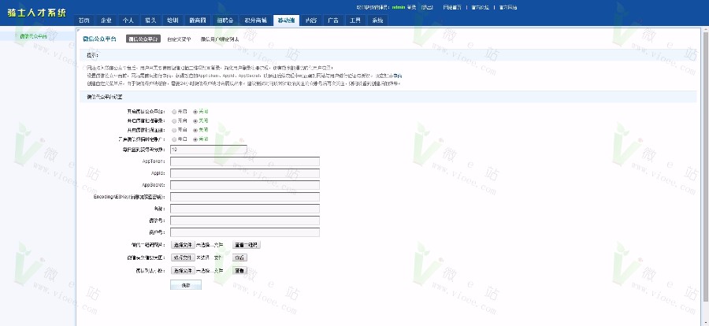Focus the 微信号 input field
709x326 pixels.
[x=245, y=220]
